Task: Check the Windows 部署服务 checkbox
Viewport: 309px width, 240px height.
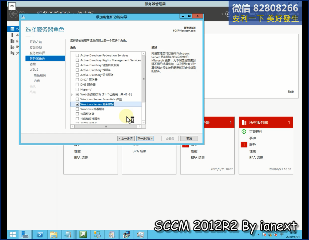Action: tap(77, 109)
